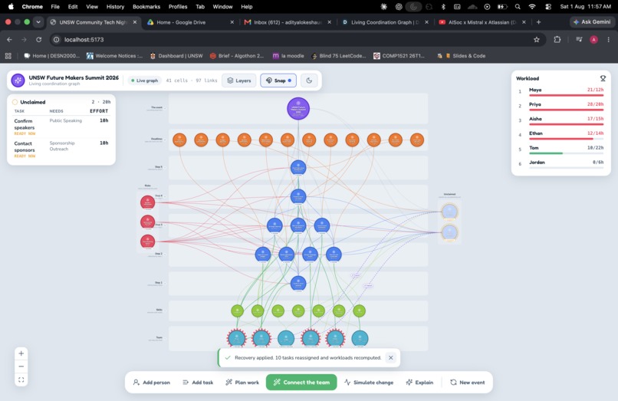This screenshot has width=618, height=401.
Task: Click the Simulate change button
Action: pyautogui.click(x=369, y=382)
